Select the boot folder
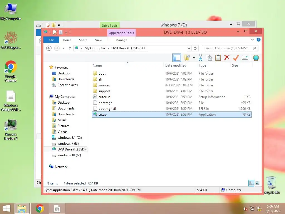 coord(172,74)
